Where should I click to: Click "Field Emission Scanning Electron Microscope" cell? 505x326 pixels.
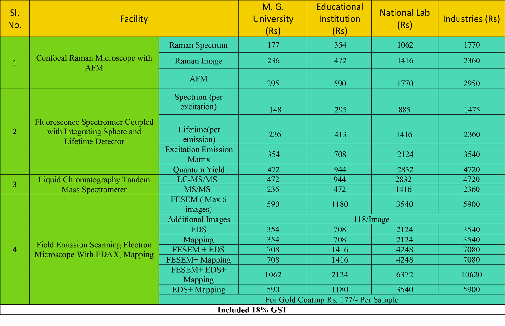94,250
